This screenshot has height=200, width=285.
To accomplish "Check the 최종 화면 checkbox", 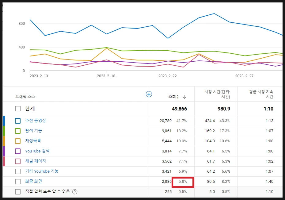I will click(x=18, y=181).
